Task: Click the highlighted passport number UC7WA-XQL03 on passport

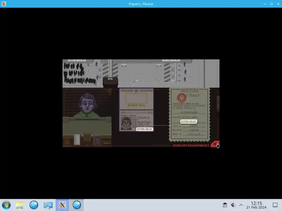Action: coord(144,129)
